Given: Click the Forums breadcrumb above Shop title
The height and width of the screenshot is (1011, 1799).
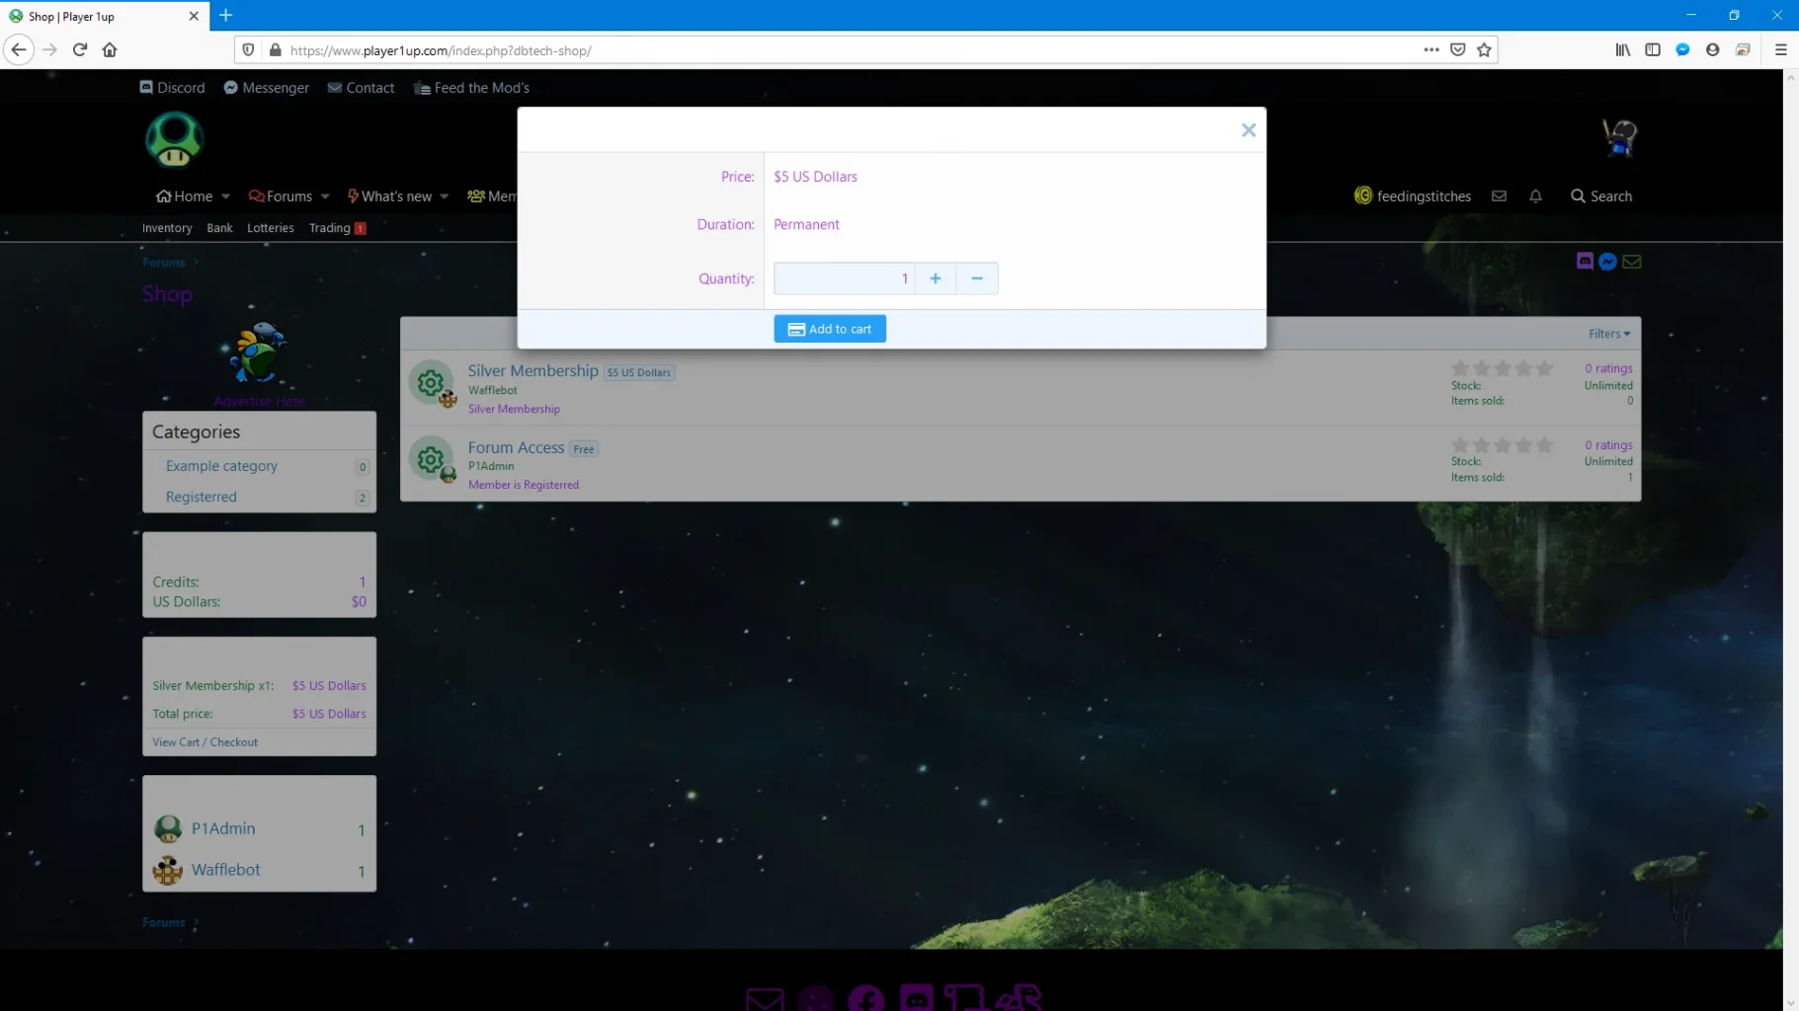Looking at the screenshot, I should click(163, 263).
